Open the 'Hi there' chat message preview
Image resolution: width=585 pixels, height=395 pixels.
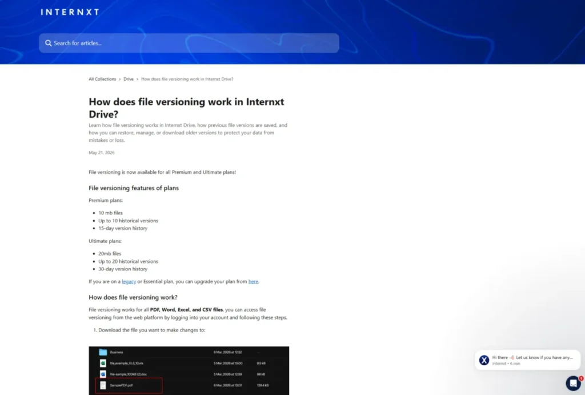[x=527, y=360]
